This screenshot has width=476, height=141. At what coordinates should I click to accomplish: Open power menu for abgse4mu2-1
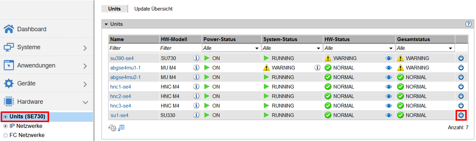tap(461, 77)
